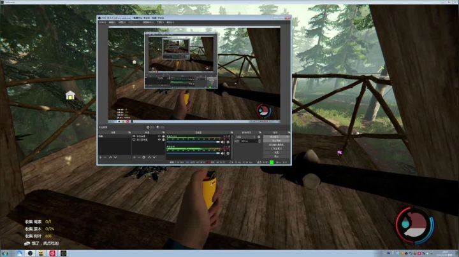459x257 pixels.
Task: Open transition properties gear icon
Action: point(259,137)
